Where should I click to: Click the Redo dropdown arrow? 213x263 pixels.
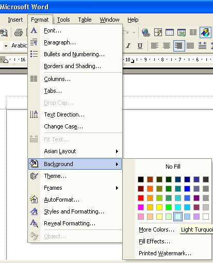coord(134,32)
